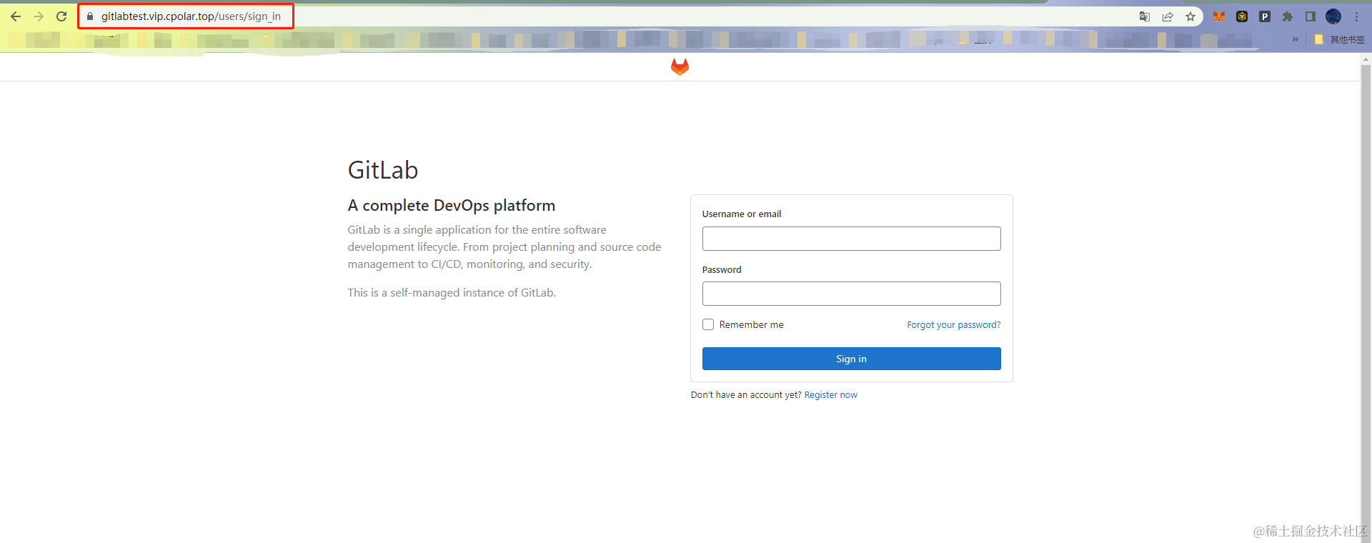The height and width of the screenshot is (543, 1372).
Task: Follow the Register now link
Action: (830, 394)
